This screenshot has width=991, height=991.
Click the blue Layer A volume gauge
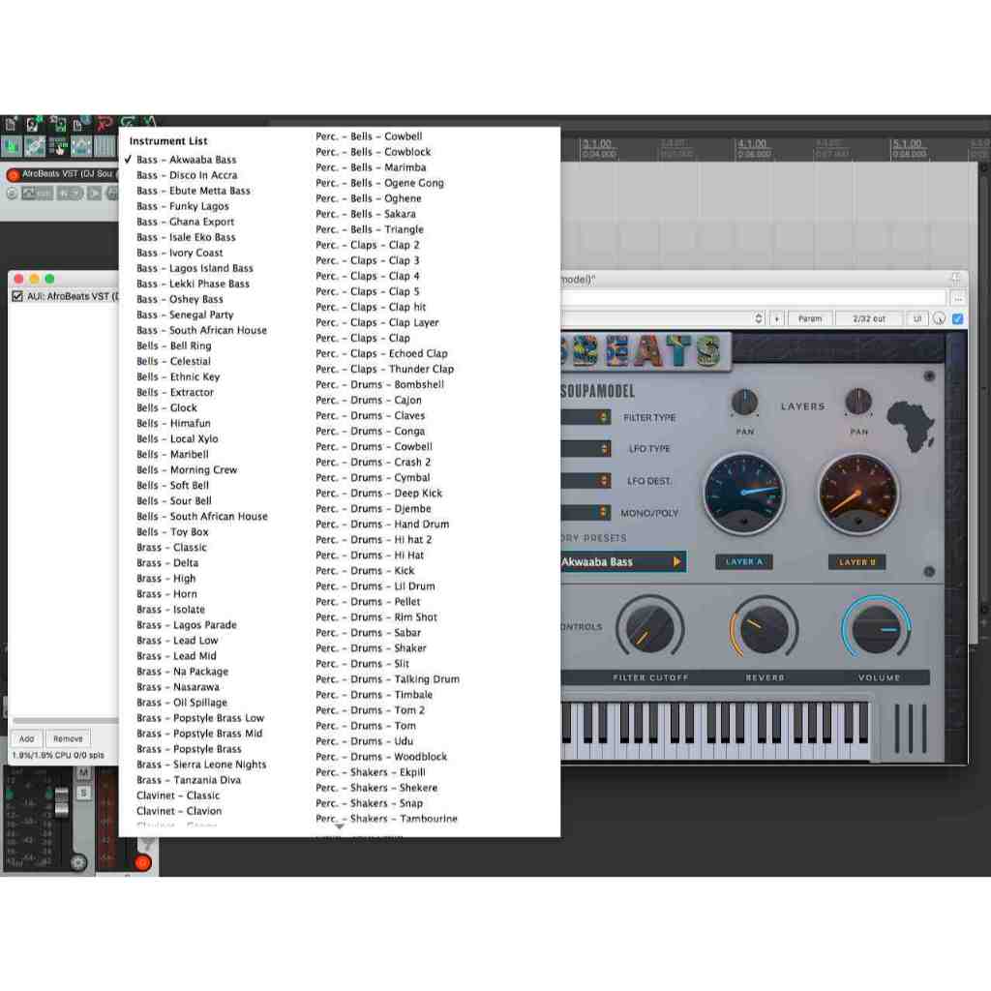[x=744, y=494]
